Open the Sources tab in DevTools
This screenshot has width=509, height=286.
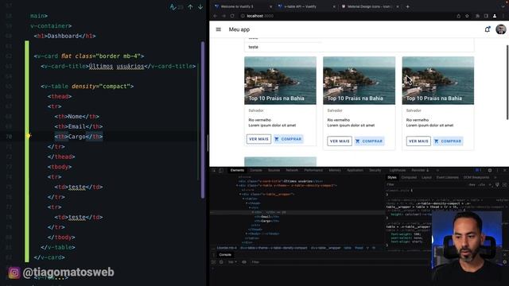click(274, 170)
